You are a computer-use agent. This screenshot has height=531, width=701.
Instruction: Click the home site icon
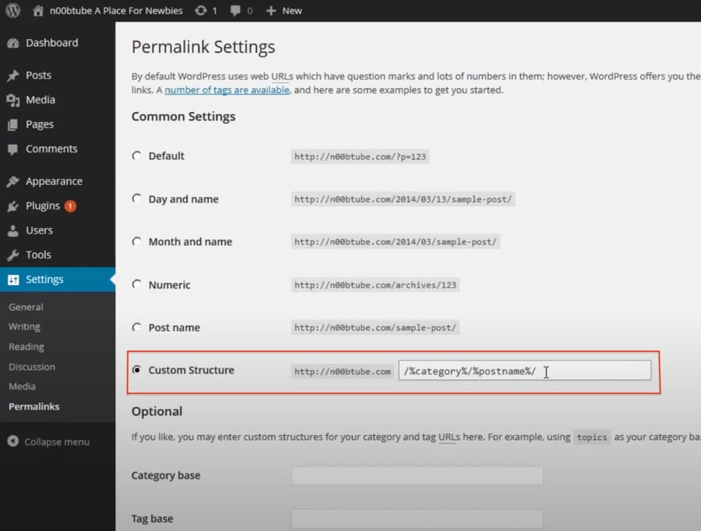point(39,11)
